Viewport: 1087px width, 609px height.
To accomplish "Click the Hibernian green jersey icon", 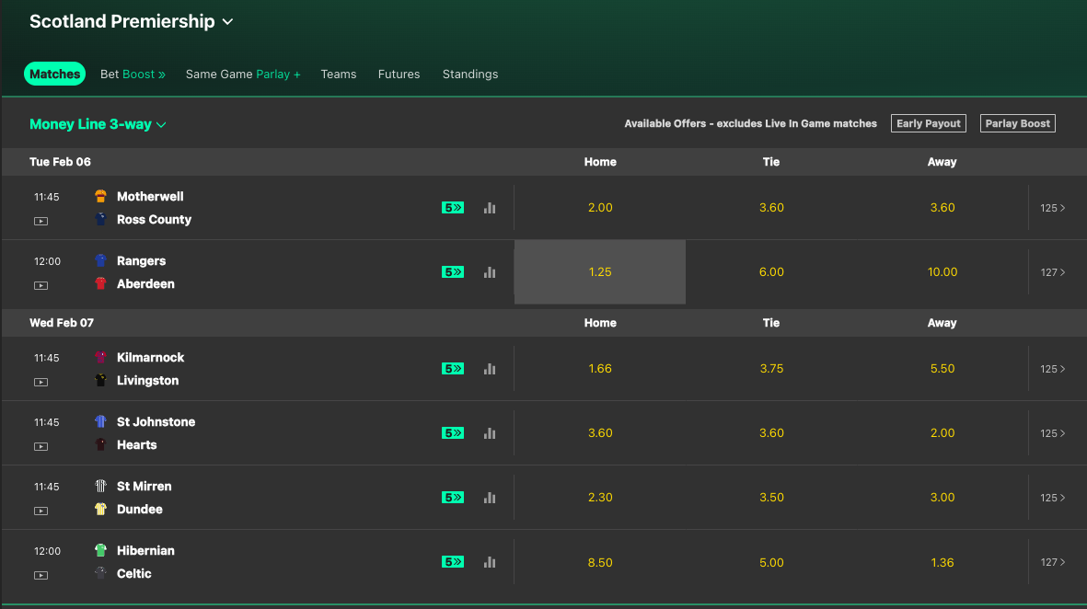I will point(100,550).
